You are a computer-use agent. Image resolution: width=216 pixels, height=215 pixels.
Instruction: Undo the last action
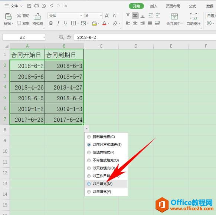pos(51,6)
